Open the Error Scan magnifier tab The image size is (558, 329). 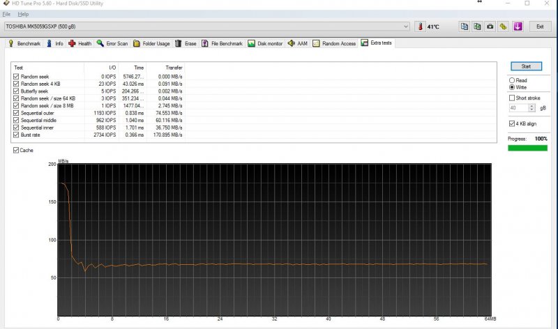[112, 43]
